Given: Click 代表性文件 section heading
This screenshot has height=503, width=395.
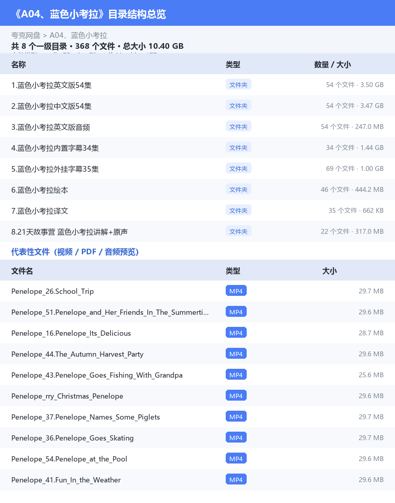Looking at the screenshot, I should coord(75,252).
